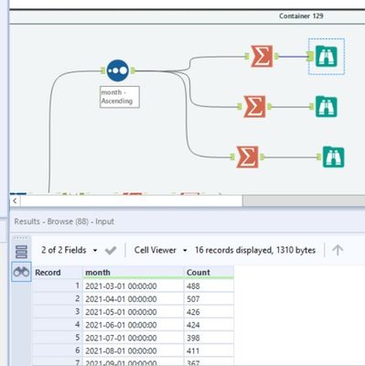
Task: Click the Results - Browse (88) - Input title
Action: (x=64, y=221)
